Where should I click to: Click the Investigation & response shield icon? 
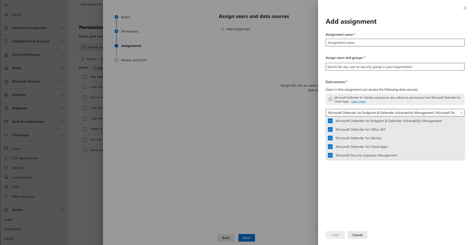(x=6, y=41)
